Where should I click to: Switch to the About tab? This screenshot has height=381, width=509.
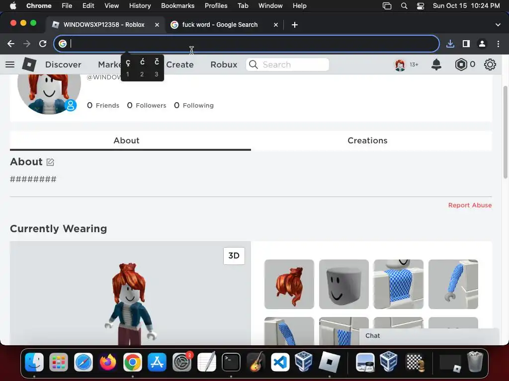126,140
